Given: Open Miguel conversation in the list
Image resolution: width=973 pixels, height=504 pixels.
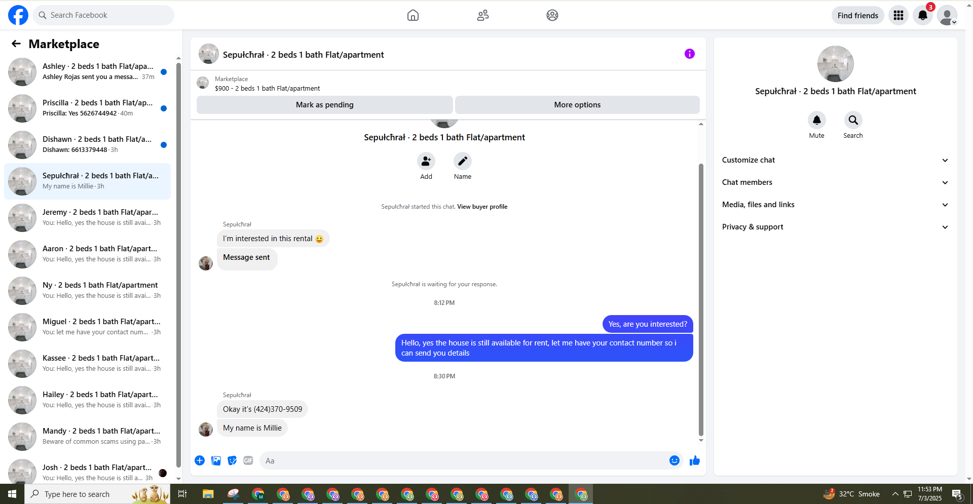Looking at the screenshot, I should tap(87, 327).
